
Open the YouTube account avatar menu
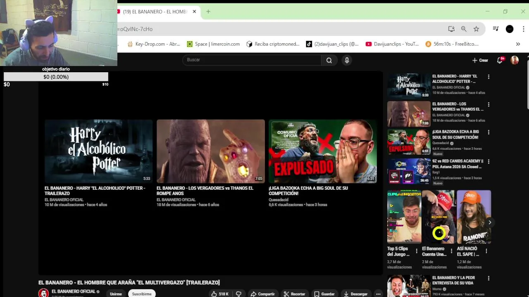click(515, 60)
